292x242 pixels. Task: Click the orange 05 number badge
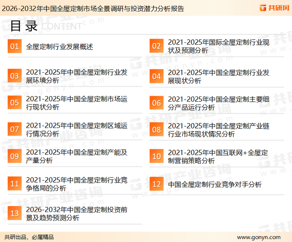coord(14,102)
